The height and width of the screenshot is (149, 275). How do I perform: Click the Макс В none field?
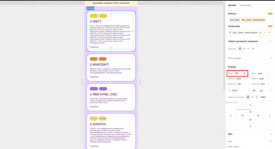click(x=263, y=84)
